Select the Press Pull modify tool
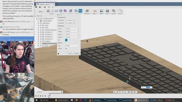 tap(71, 11)
